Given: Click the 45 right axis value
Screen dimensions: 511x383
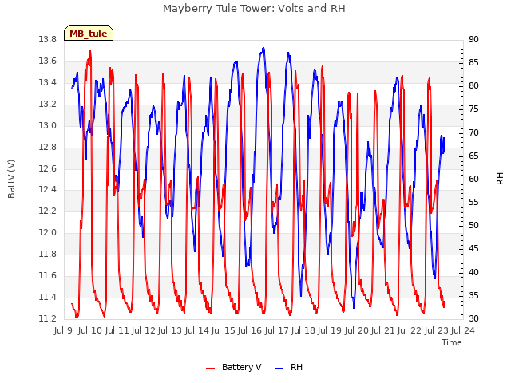Looking at the screenshot, I should click(473, 249).
